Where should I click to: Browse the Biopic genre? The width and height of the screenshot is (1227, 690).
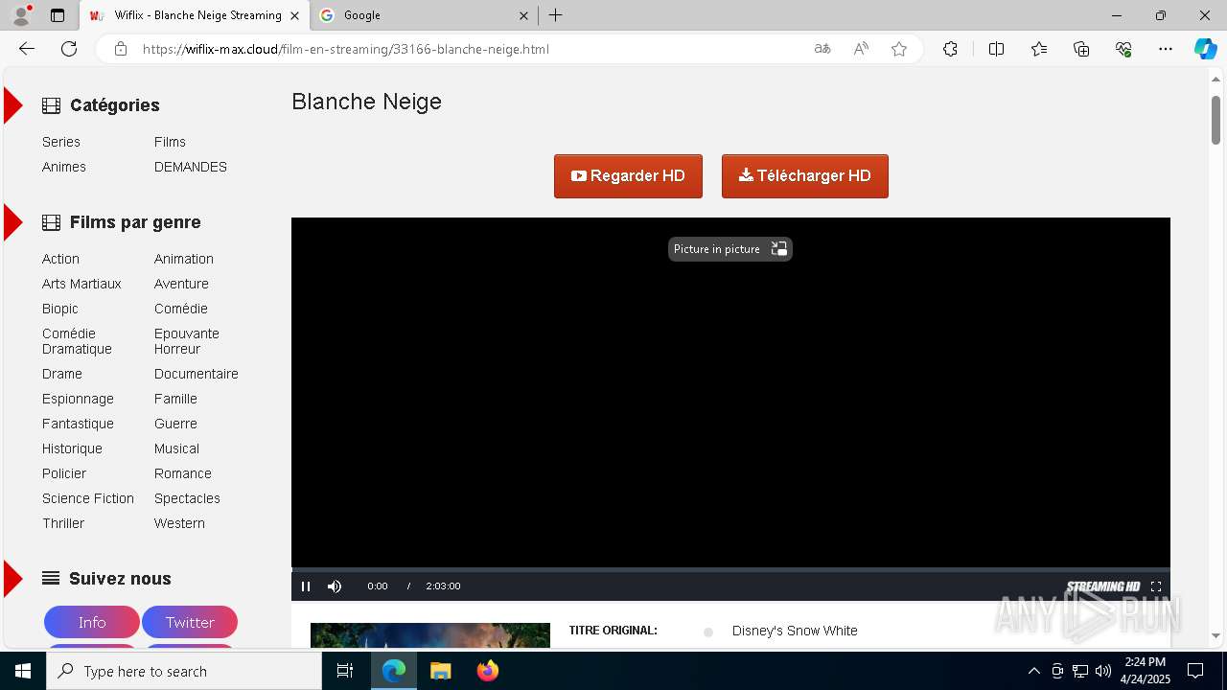coord(60,309)
